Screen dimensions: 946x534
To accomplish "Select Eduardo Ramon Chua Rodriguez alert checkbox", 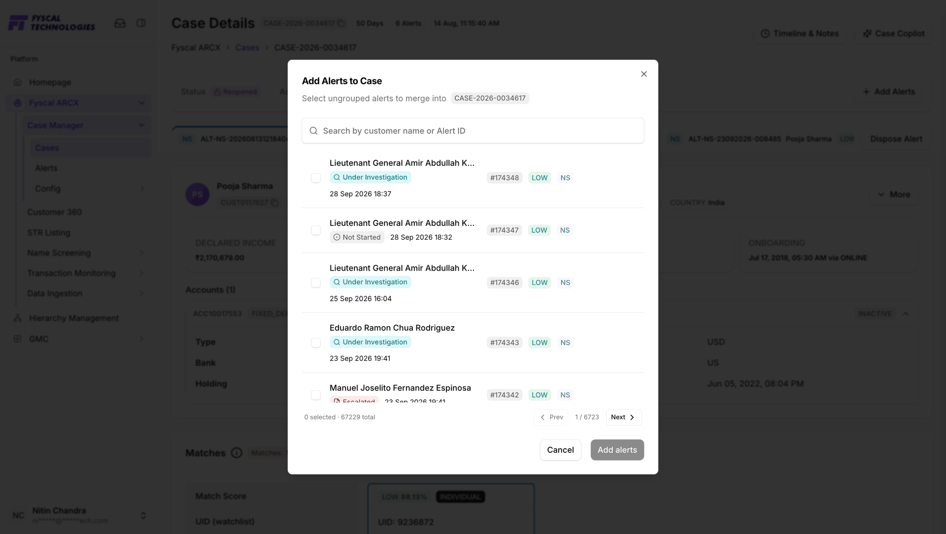I will [x=316, y=343].
